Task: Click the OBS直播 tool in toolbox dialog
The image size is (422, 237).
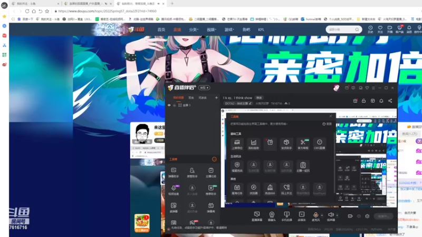Action: 320,144
